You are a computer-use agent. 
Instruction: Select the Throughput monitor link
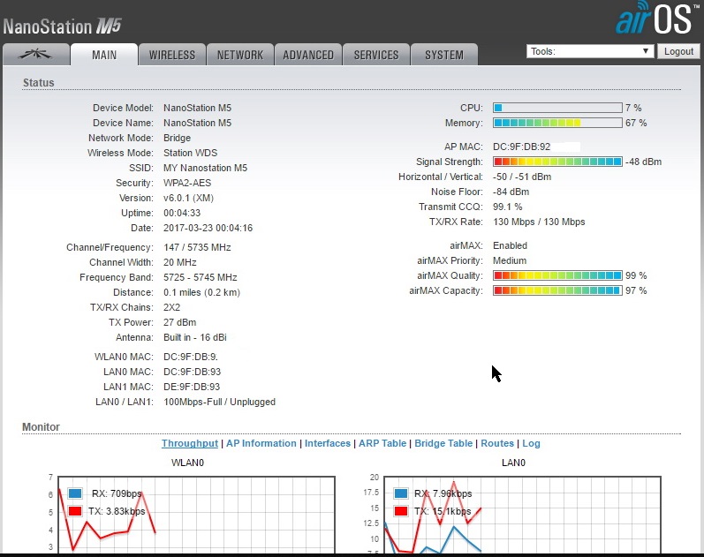pyautogui.click(x=189, y=443)
